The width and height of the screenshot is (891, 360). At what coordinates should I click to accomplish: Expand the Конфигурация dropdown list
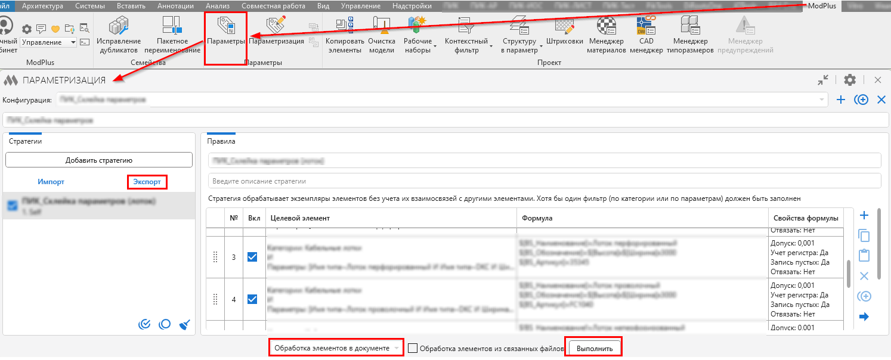click(822, 100)
